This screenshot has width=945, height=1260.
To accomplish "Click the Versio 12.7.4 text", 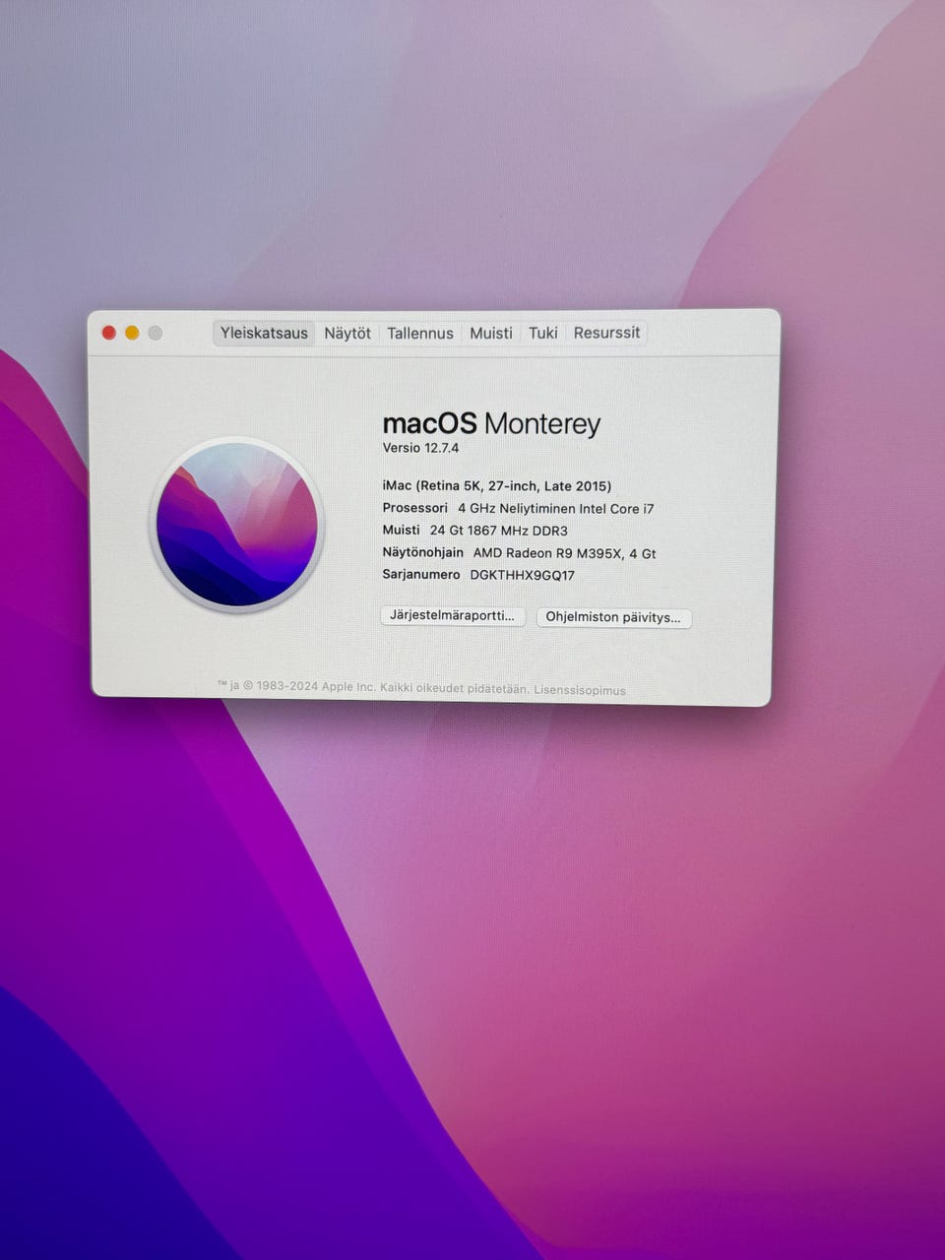I will pyautogui.click(x=420, y=448).
